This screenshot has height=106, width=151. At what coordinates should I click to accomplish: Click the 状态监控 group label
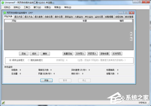tap(8, 67)
